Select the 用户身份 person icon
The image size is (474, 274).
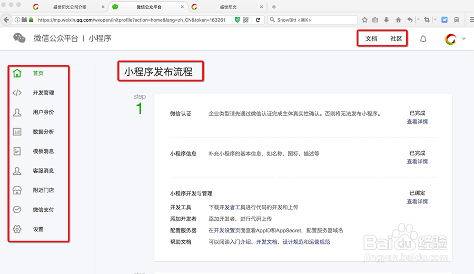pos(17,112)
